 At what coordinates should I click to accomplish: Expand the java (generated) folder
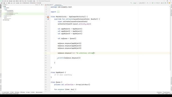point(3,16)
